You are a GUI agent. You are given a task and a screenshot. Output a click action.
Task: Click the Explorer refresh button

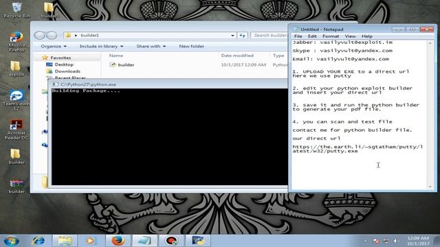(243, 35)
